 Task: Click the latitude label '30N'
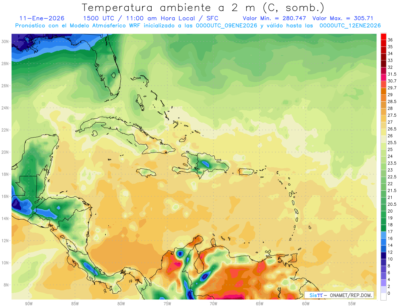coord(5,41)
